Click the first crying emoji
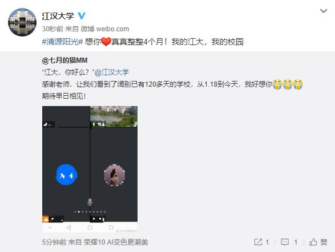 (x=277, y=84)
